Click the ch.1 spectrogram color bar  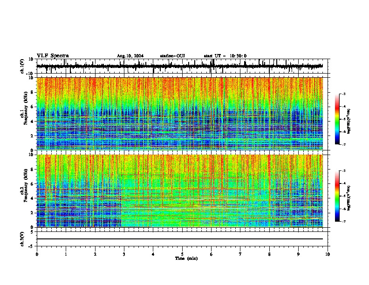point(337,119)
